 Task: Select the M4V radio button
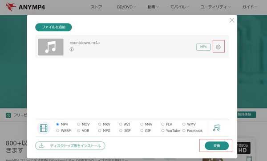tap(142, 124)
